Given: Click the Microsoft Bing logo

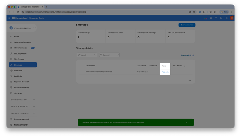Looking at the screenshot, I should pos(19,18).
